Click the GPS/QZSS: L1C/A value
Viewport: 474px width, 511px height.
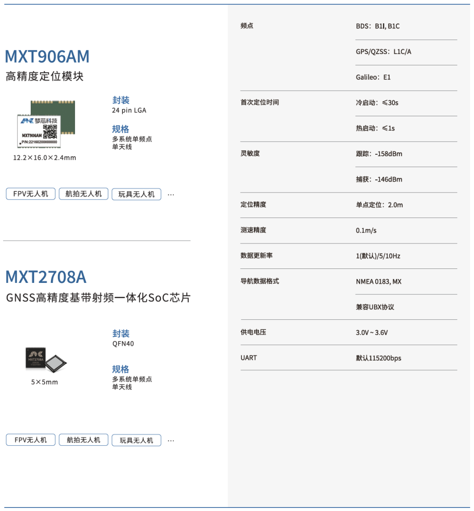point(384,51)
